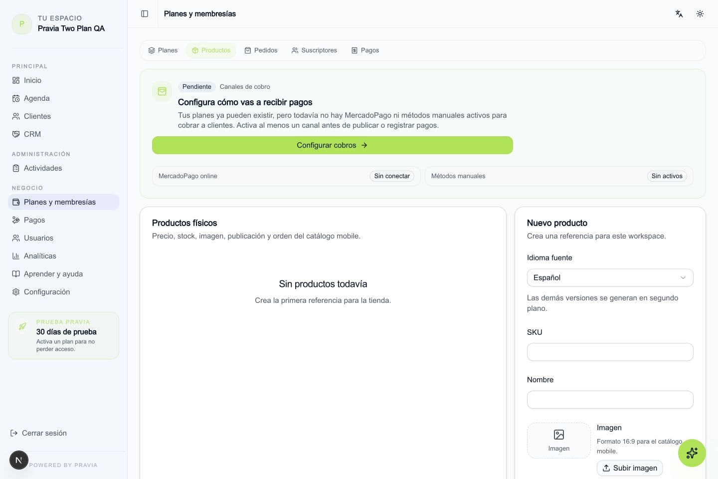Click the Sin productos todavía heading
This screenshot has height=479, width=718.
323,284
